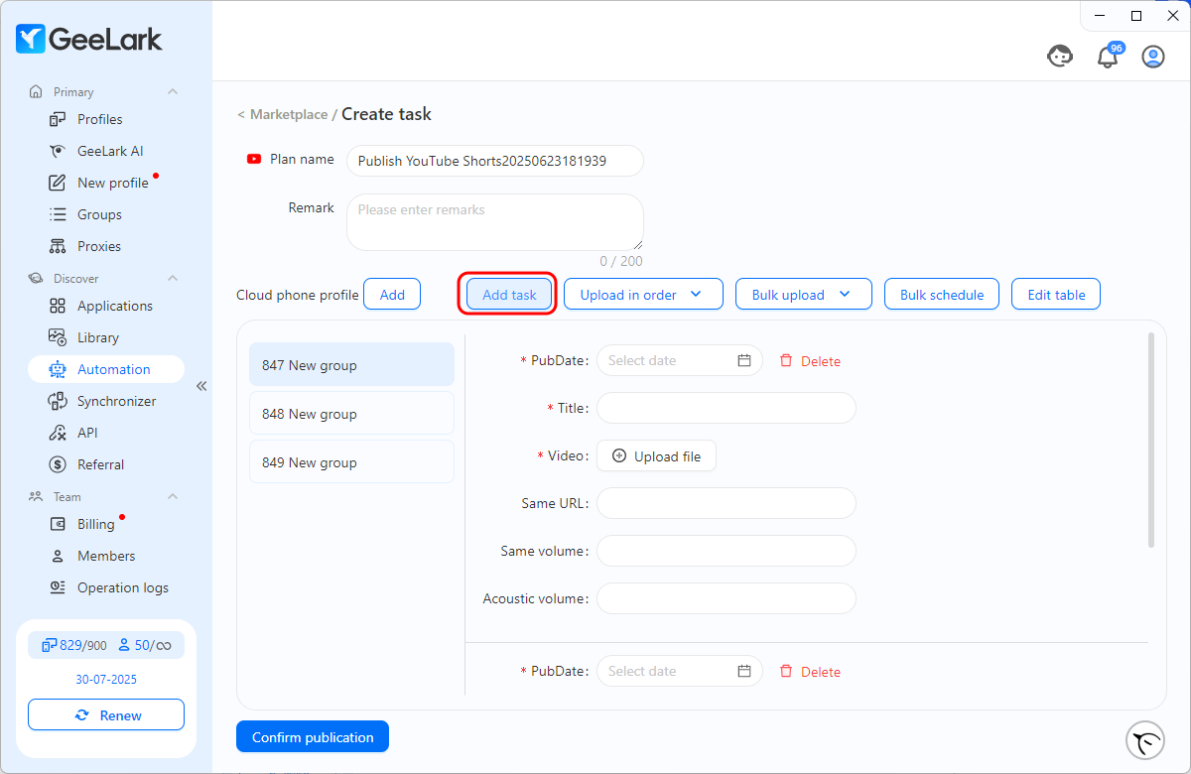The width and height of the screenshot is (1191, 774).
Task: Collapse the sidebar with double-chevron icon
Action: click(201, 386)
